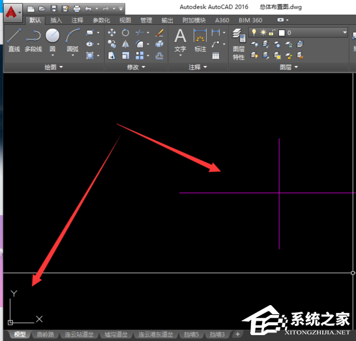Click the Erase tool icon

click(160, 33)
